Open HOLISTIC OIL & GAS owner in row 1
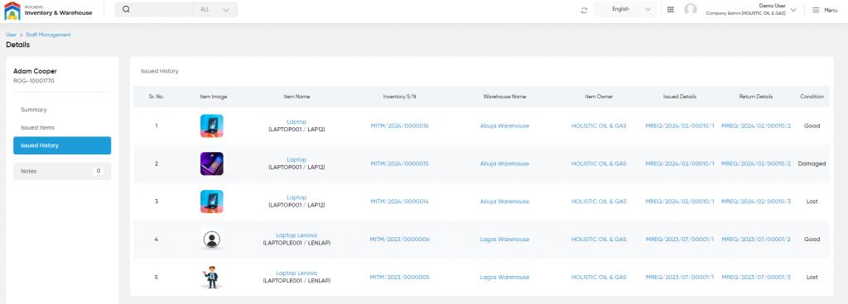 click(599, 126)
